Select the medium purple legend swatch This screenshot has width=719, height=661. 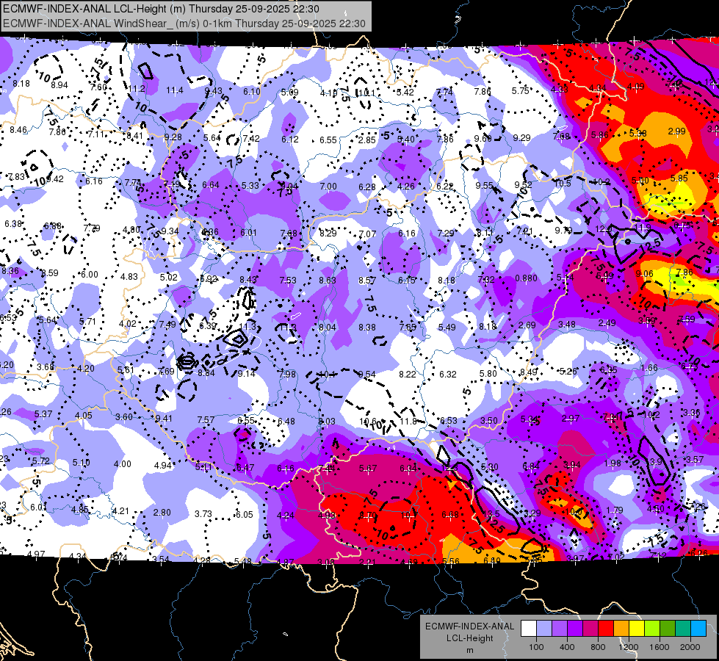[560, 629]
